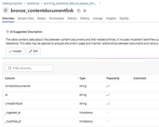Open the Policies tab
Image resolution: width=159 pixels, height=127 pixels.
[72, 18]
